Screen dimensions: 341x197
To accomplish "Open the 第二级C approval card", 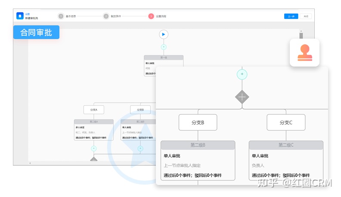I will tap(286, 161).
